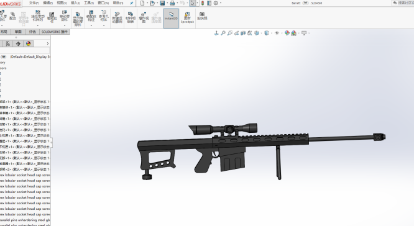Open dropdown under 移动零部件 tool

[x=65, y=25]
